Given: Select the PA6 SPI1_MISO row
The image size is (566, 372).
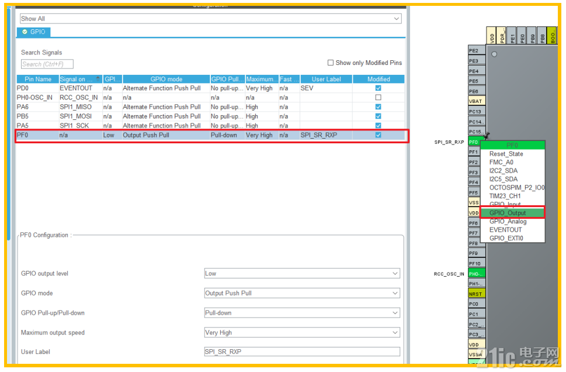Looking at the screenshot, I should [210, 106].
